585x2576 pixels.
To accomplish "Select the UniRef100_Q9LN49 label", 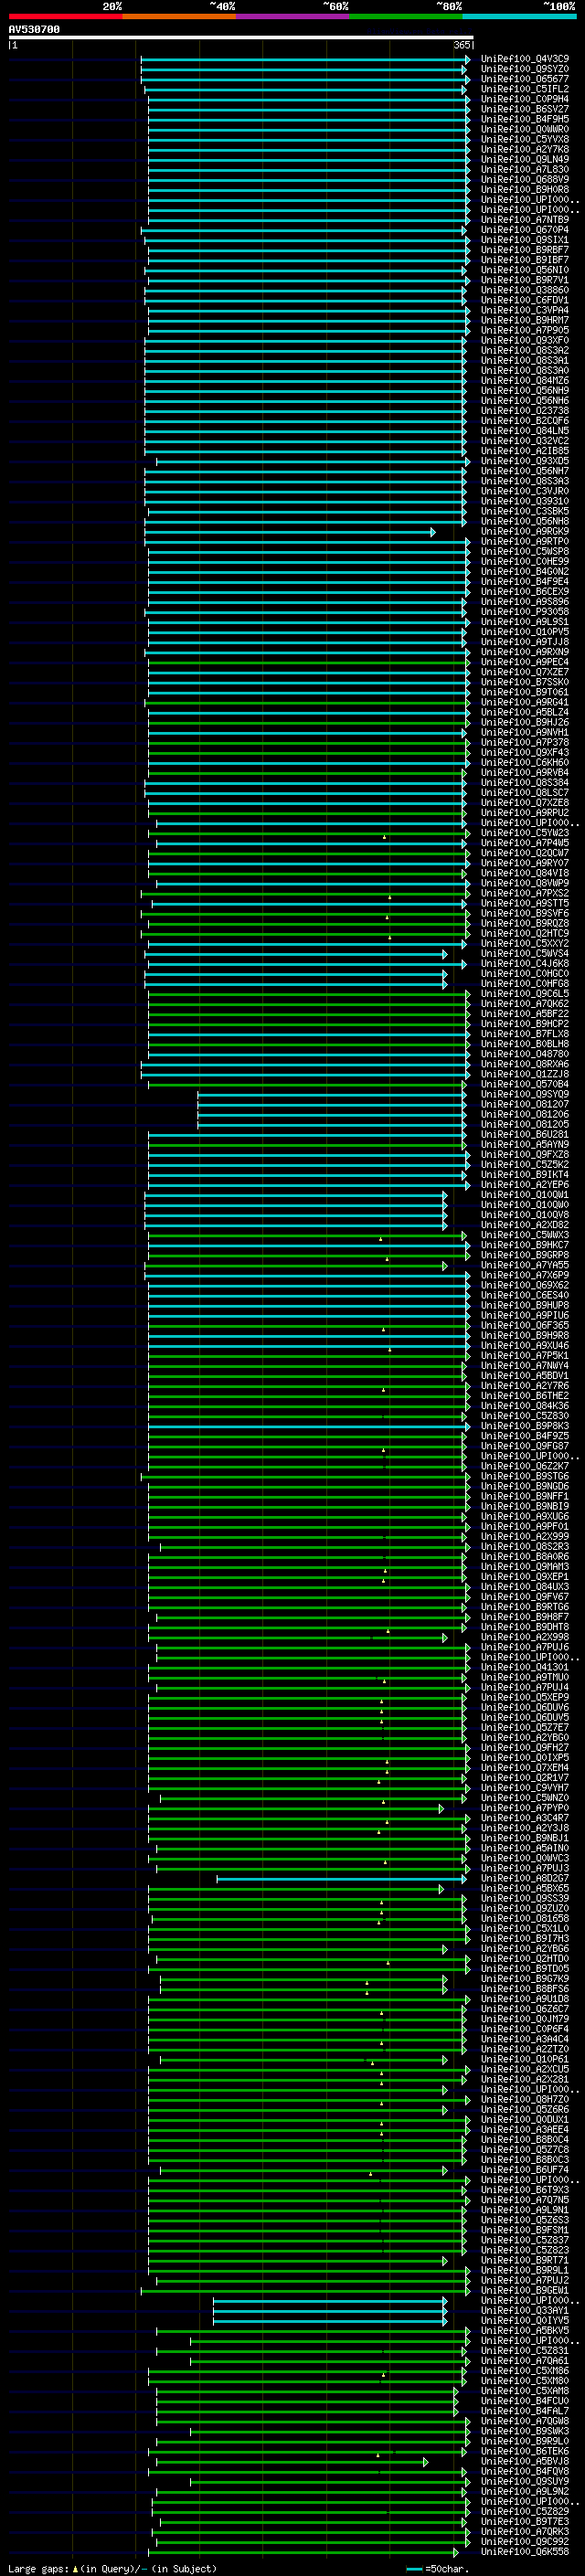I will pos(524,159).
